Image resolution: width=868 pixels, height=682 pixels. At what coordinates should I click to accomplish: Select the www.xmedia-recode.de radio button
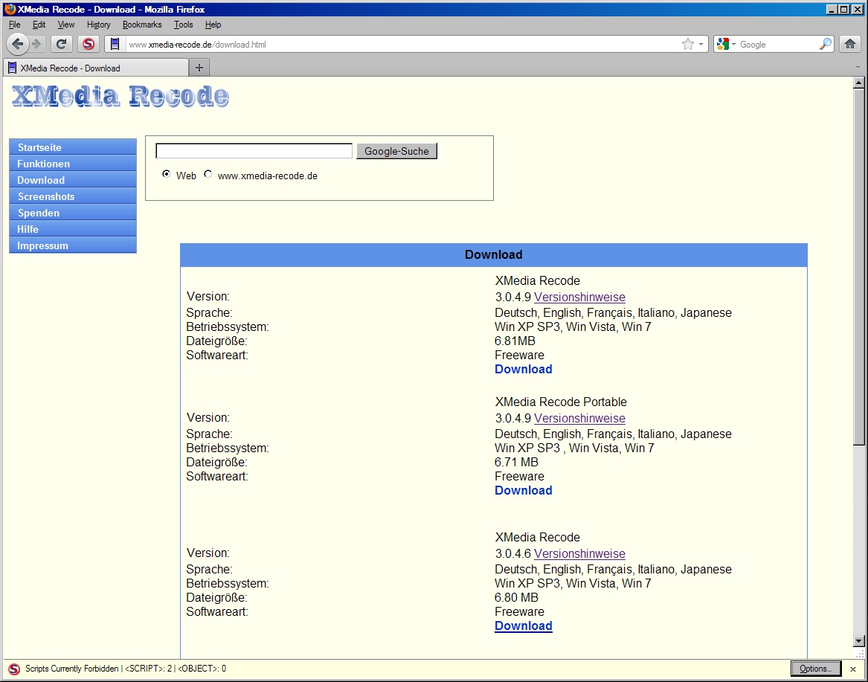[x=208, y=174]
